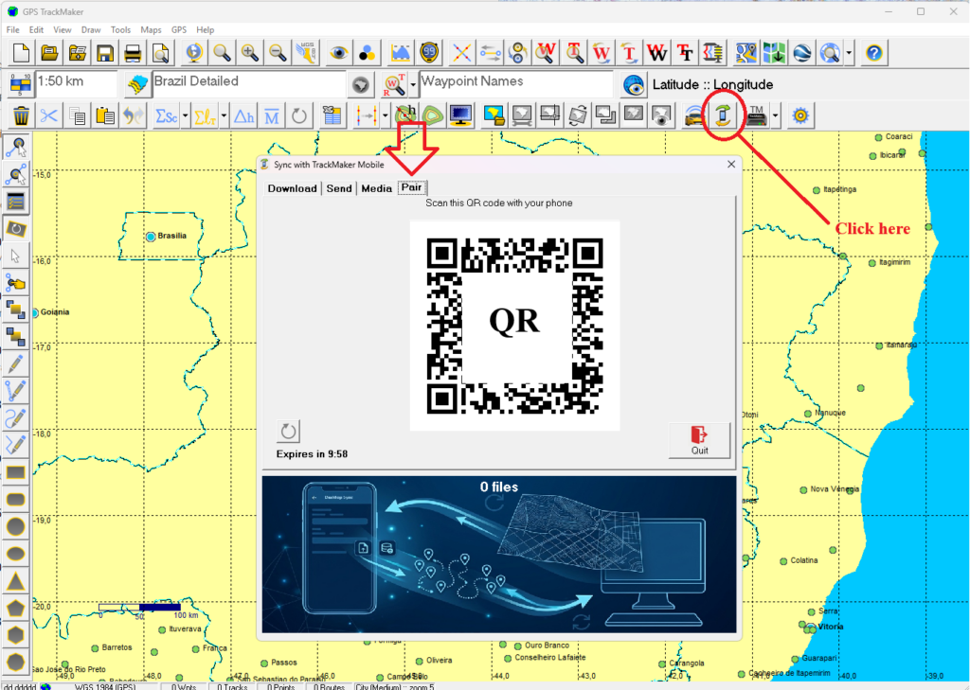Click the trash can delete icon
This screenshot has height=690, width=970.
tap(21, 115)
